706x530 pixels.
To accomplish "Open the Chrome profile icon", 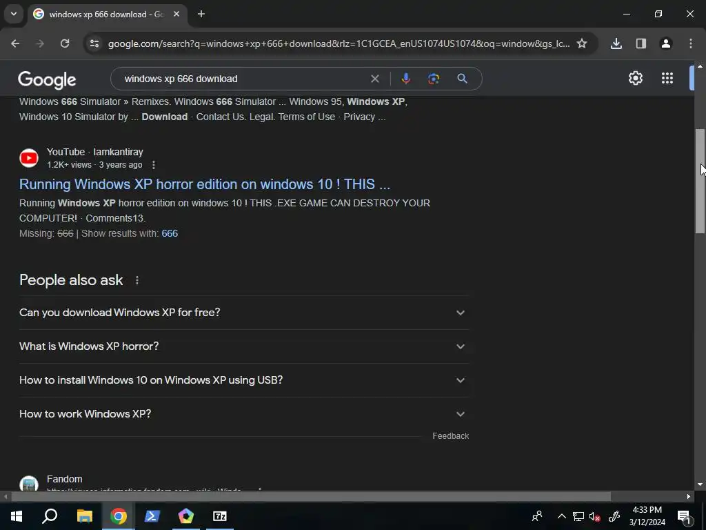I will (x=666, y=43).
